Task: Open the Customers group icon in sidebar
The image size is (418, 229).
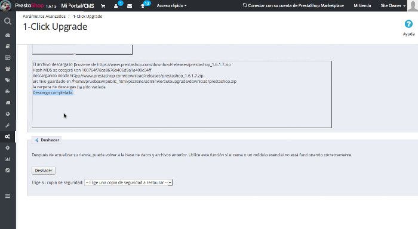Action: point(8,69)
